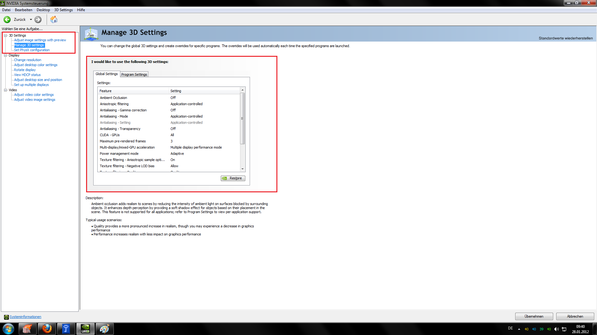
Task: Select Texture filtering - Negative LOD bias
Action: (169, 166)
